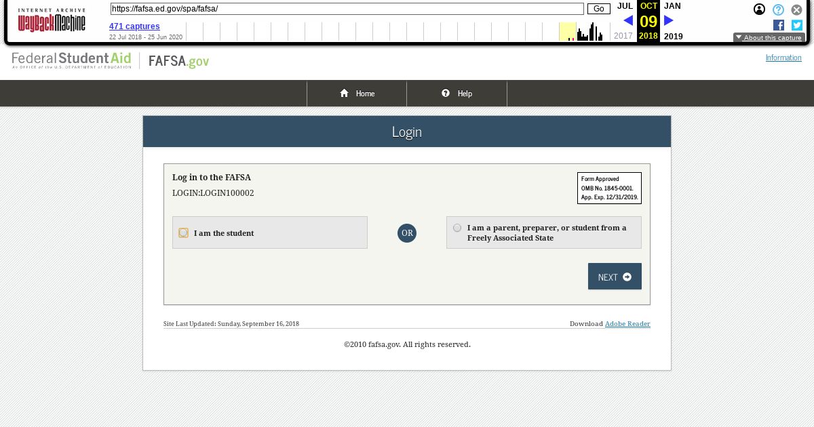Open the Information link

783,58
